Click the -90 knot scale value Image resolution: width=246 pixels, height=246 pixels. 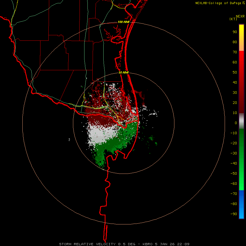click(234, 214)
